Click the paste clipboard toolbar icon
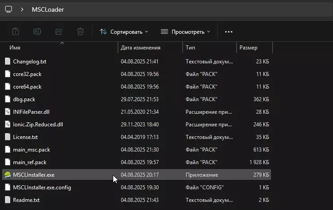Image resolution: width=333 pixels, height=210 pixels. (16, 31)
